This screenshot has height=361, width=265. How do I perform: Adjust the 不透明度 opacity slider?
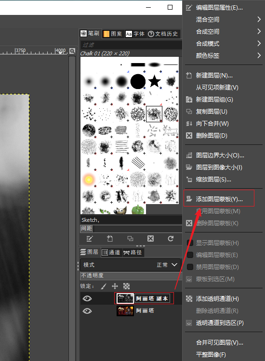(x=131, y=276)
